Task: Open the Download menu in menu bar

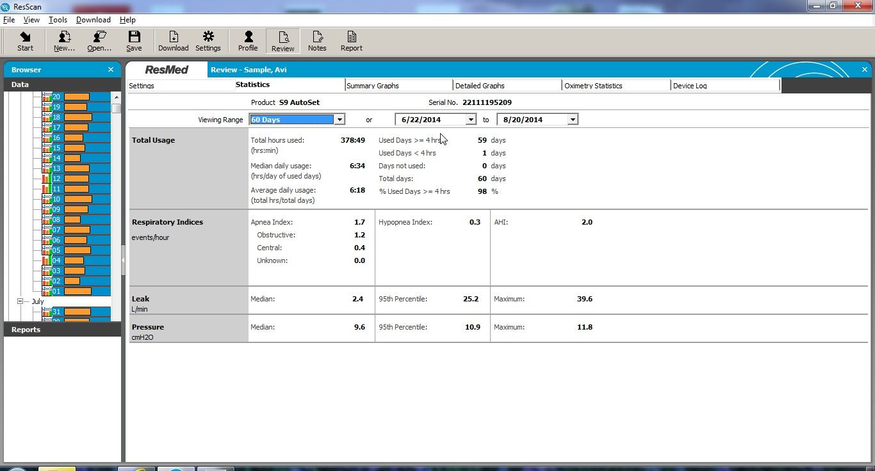Action: click(93, 20)
